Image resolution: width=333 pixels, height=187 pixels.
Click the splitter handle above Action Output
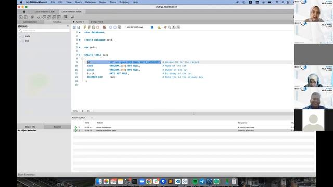click(x=194, y=114)
